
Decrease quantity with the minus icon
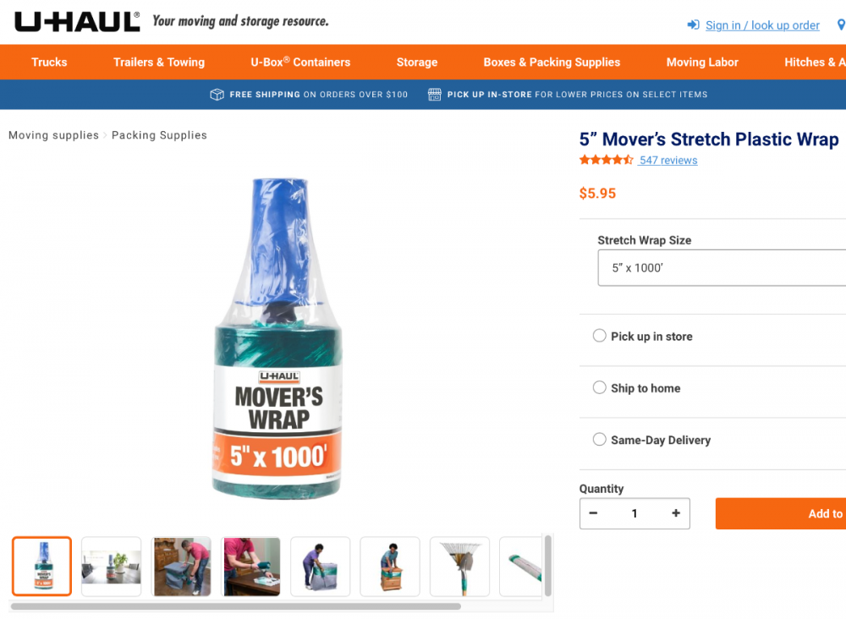(593, 512)
